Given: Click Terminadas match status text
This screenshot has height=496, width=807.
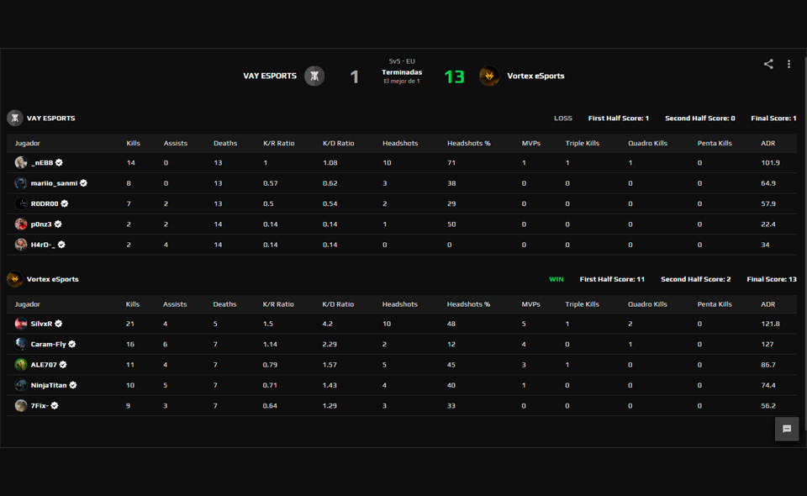Looking at the screenshot, I should [x=402, y=72].
